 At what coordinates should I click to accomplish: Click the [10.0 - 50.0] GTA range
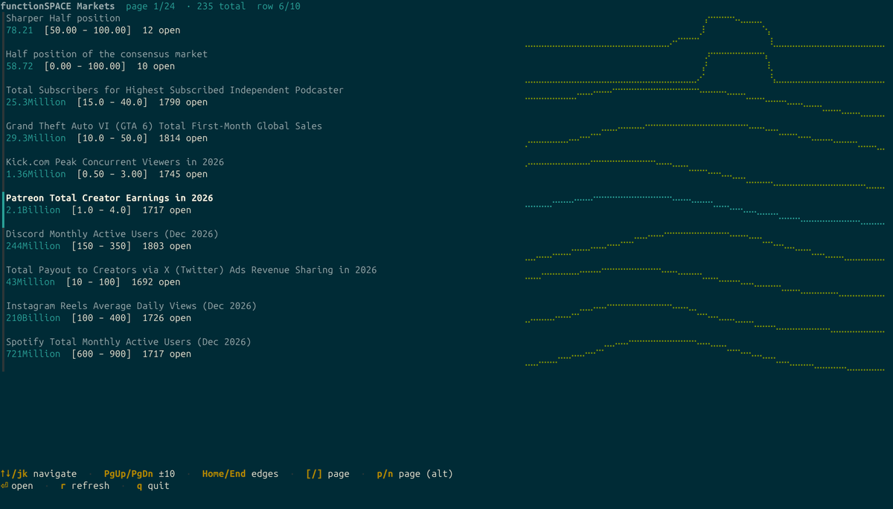112,138
